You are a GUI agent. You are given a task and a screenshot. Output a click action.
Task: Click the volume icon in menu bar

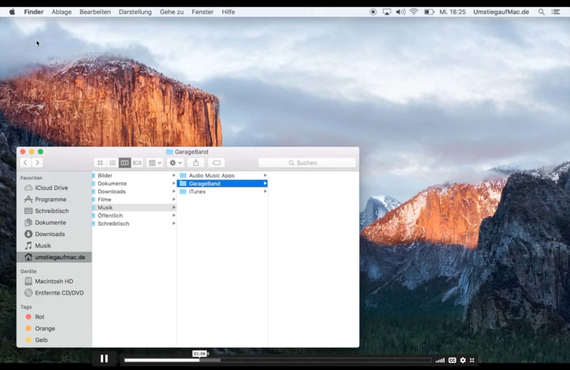400,12
